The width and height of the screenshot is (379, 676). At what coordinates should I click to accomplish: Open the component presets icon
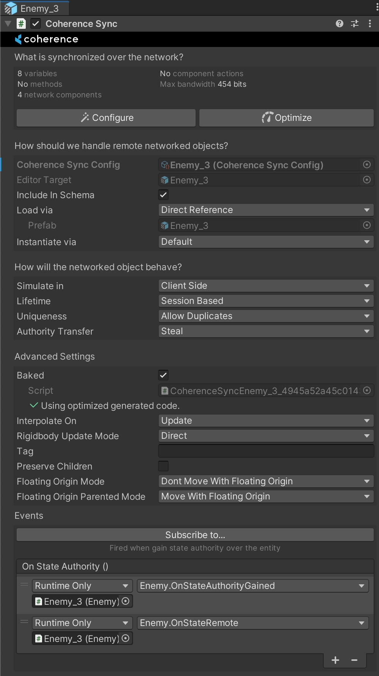[x=355, y=24]
